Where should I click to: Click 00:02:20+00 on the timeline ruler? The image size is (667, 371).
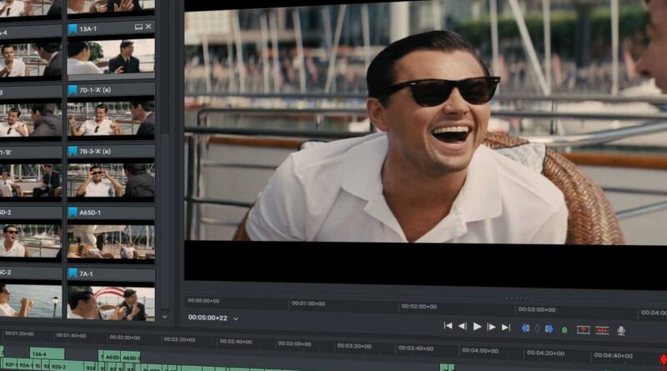tap(179, 339)
